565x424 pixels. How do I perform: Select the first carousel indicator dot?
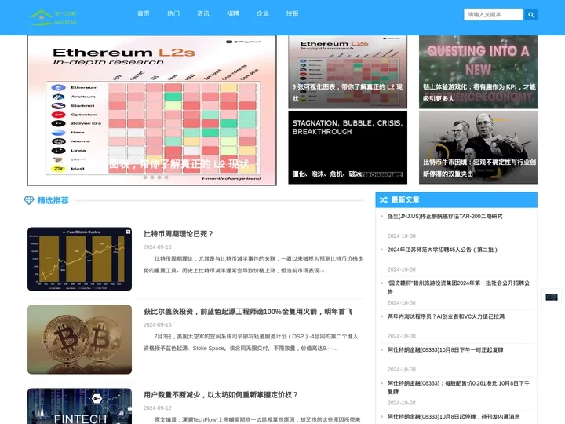(145, 177)
